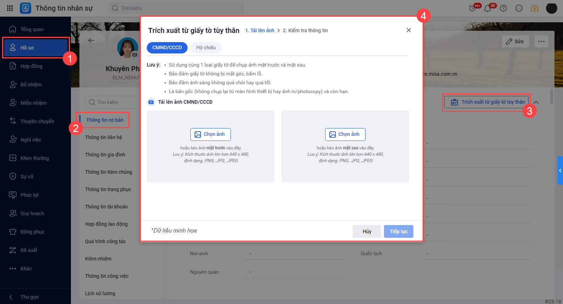Select the CMND/CCCD document type
The height and width of the screenshot is (304, 563).
point(167,47)
